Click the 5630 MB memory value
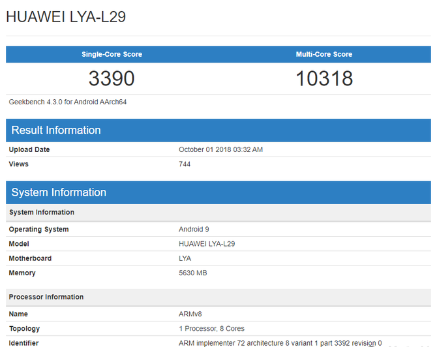437x347 pixels. (x=192, y=273)
